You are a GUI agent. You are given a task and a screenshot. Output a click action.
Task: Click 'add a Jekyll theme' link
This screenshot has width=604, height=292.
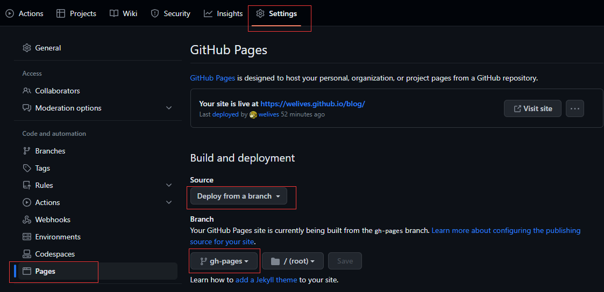pyautogui.click(x=266, y=280)
